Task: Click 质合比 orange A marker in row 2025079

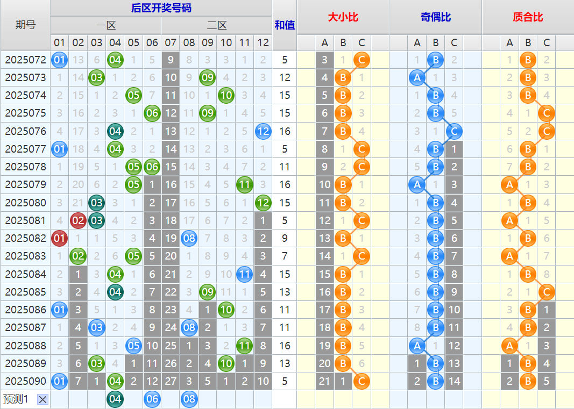Action: click(509, 184)
